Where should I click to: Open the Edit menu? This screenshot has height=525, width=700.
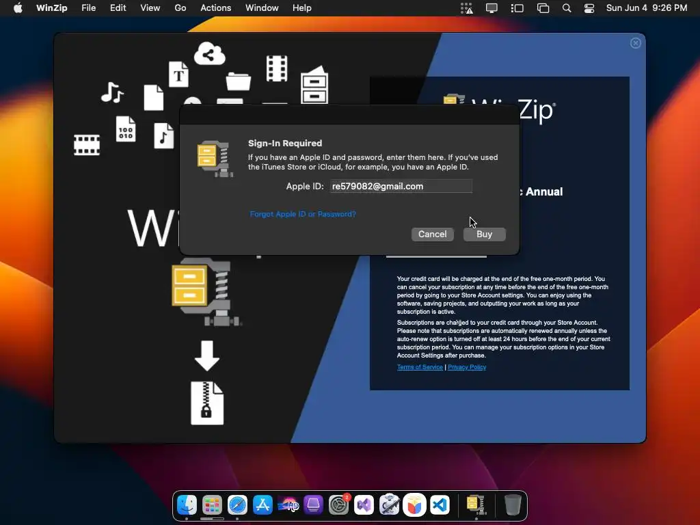click(118, 8)
